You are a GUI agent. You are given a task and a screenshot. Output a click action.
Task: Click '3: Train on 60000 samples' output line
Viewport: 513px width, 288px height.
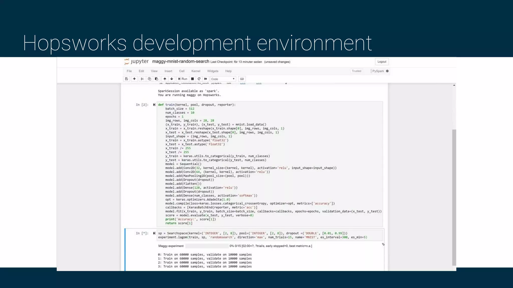coord(205,266)
